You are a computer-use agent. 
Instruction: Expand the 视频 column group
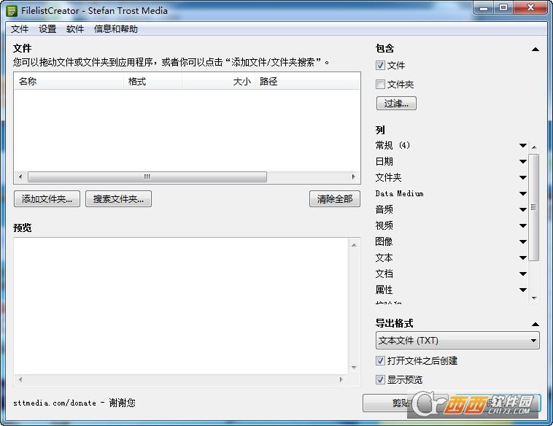coord(523,225)
